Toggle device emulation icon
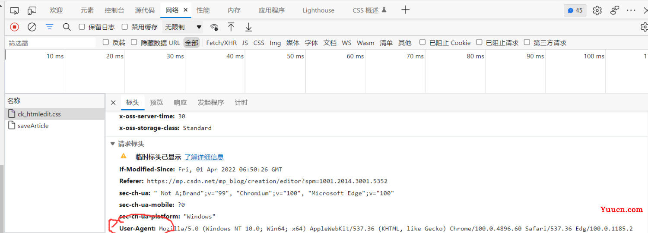 (x=32, y=10)
